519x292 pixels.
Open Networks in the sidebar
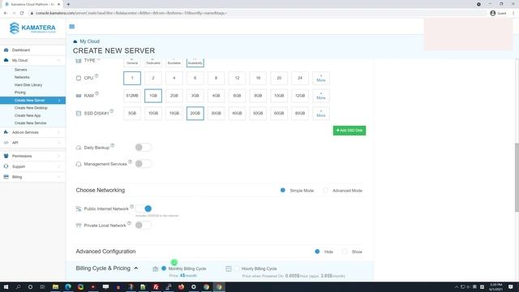tap(22, 77)
